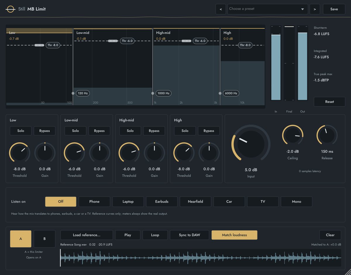The width and height of the screenshot is (351, 275).
Task: Bypass the Low band
Action: (x=44, y=131)
